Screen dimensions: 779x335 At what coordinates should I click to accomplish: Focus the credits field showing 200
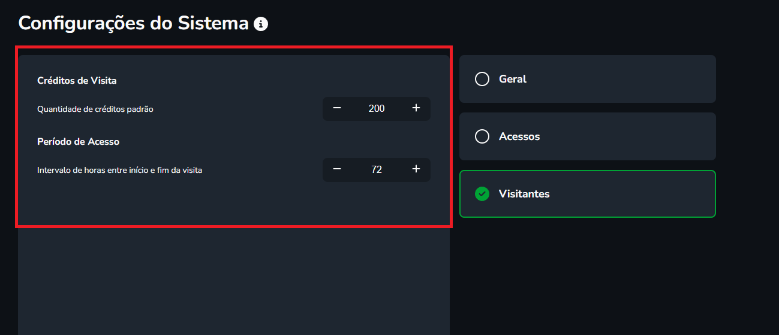[377, 108]
